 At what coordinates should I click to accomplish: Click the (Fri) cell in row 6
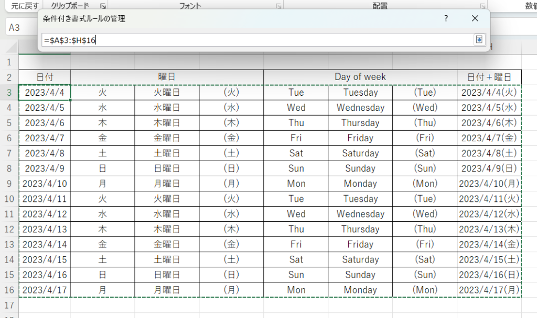point(424,138)
